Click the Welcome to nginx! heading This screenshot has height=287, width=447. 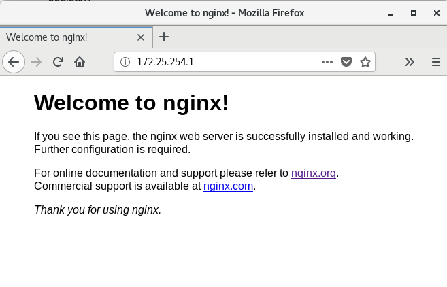pos(131,103)
